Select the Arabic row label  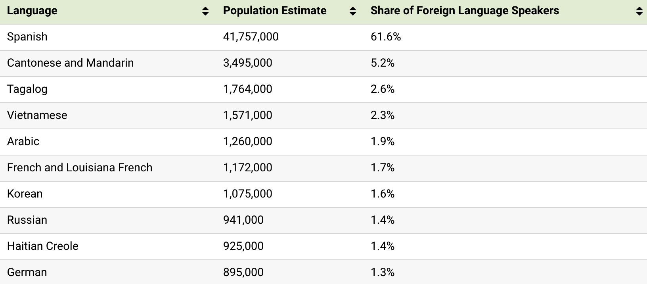23,142
